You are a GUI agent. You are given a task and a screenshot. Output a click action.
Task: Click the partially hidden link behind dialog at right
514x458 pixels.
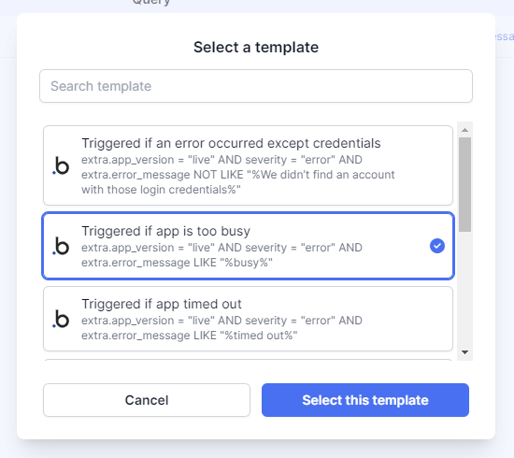[x=504, y=36]
